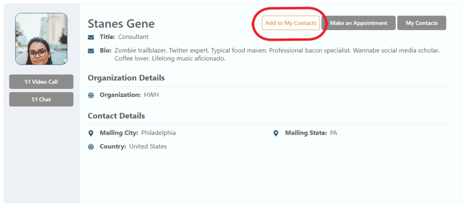Start a 1:1 Chat with Stanes
464x209 pixels.
(41, 99)
